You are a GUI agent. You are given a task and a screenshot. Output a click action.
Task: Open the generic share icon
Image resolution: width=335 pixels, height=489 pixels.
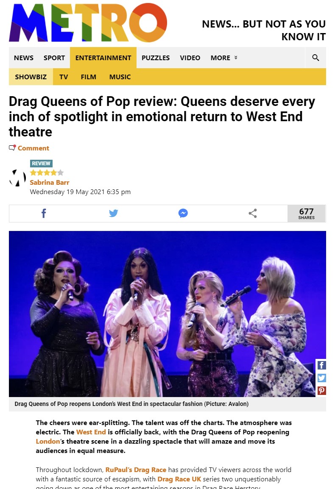(253, 213)
